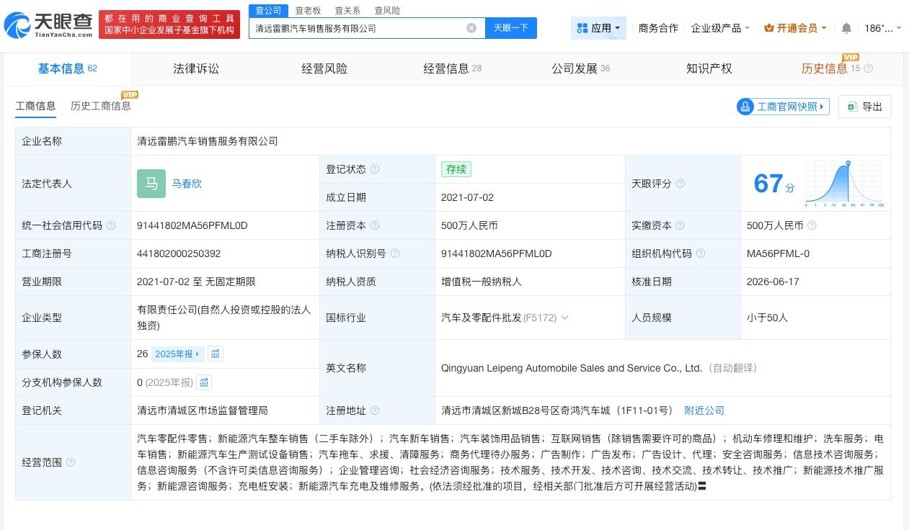Click 清远市清城区市场监督管理局 registrar value
The height and width of the screenshot is (530, 909).
pos(203,410)
